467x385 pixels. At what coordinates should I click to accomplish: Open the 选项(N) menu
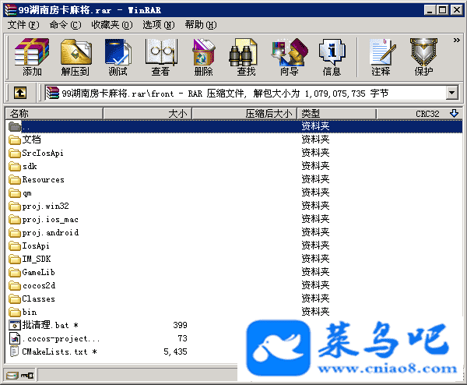pyautogui.click(x=159, y=24)
